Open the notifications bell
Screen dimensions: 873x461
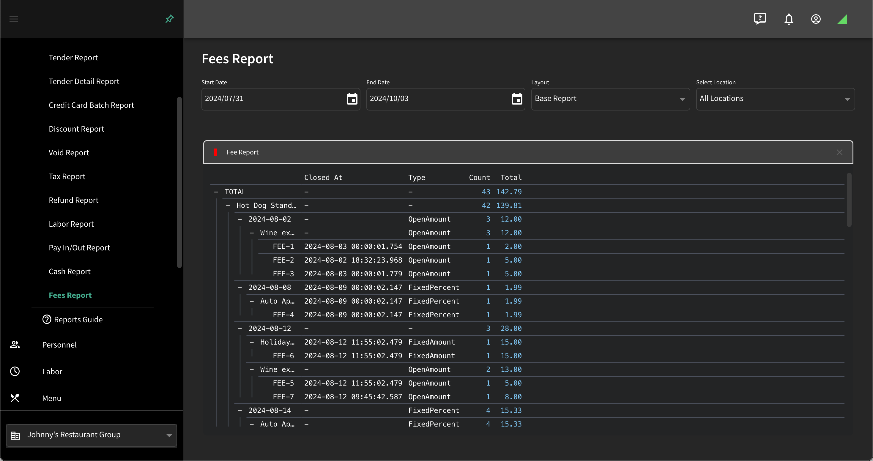[789, 19]
